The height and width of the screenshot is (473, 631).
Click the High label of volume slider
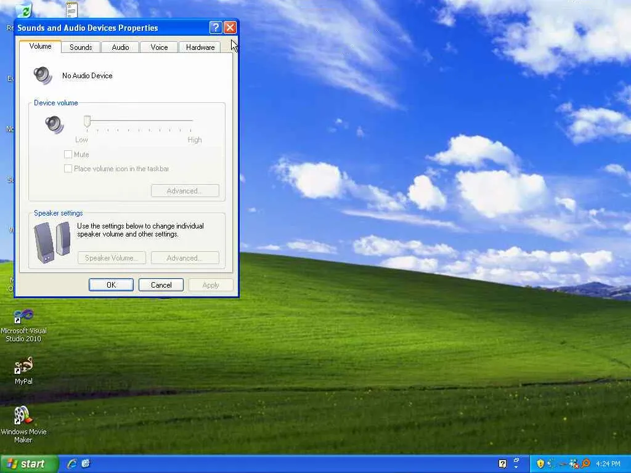coord(195,140)
